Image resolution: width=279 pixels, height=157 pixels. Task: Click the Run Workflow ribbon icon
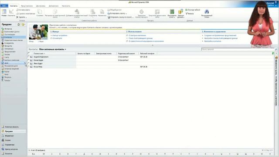tap(141, 12)
